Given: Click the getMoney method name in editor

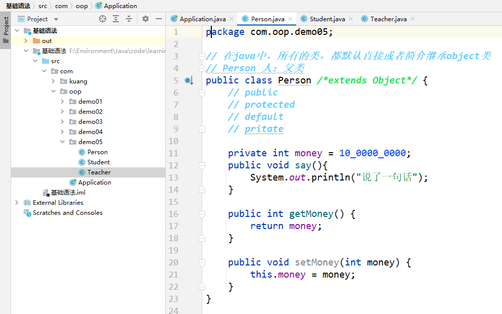Looking at the screenshot, I should click(x=311, y=214).
